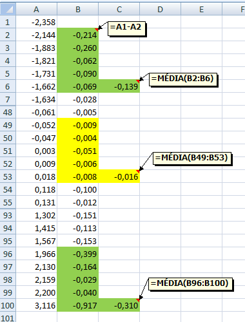Screen dimensions: 245x322
Task: Click cell A94 with value 1,415
Action: (36, 228)
